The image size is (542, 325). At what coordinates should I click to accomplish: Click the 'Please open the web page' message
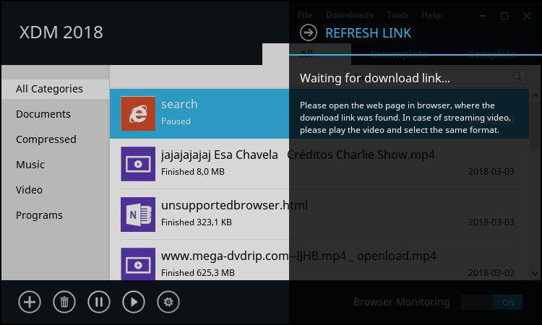click(405, 118)
